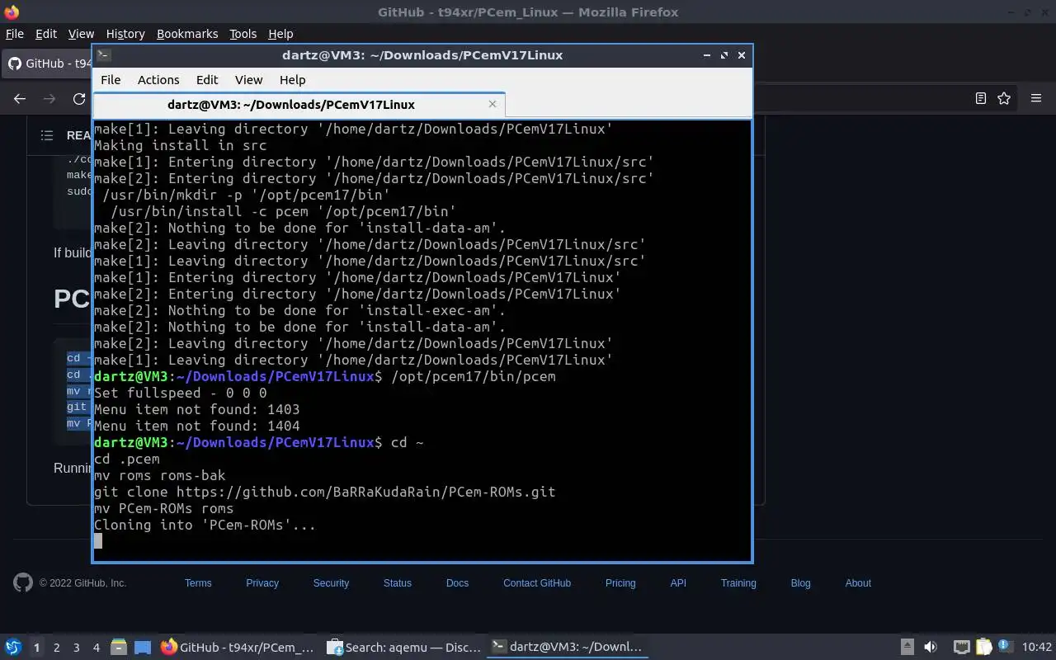The image size is (1056, 660).
Task: Open the terminal Actions menu
Action: tap(158, 80)
